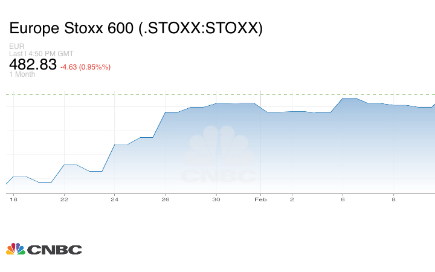Click the 24 date on the x-axis
The height and width of the screenshot is (272, 435).
tap(115, 199)
